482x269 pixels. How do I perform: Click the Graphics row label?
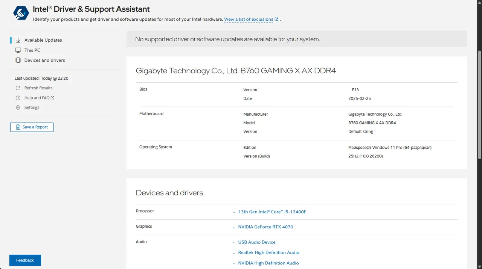pos(144,227)
